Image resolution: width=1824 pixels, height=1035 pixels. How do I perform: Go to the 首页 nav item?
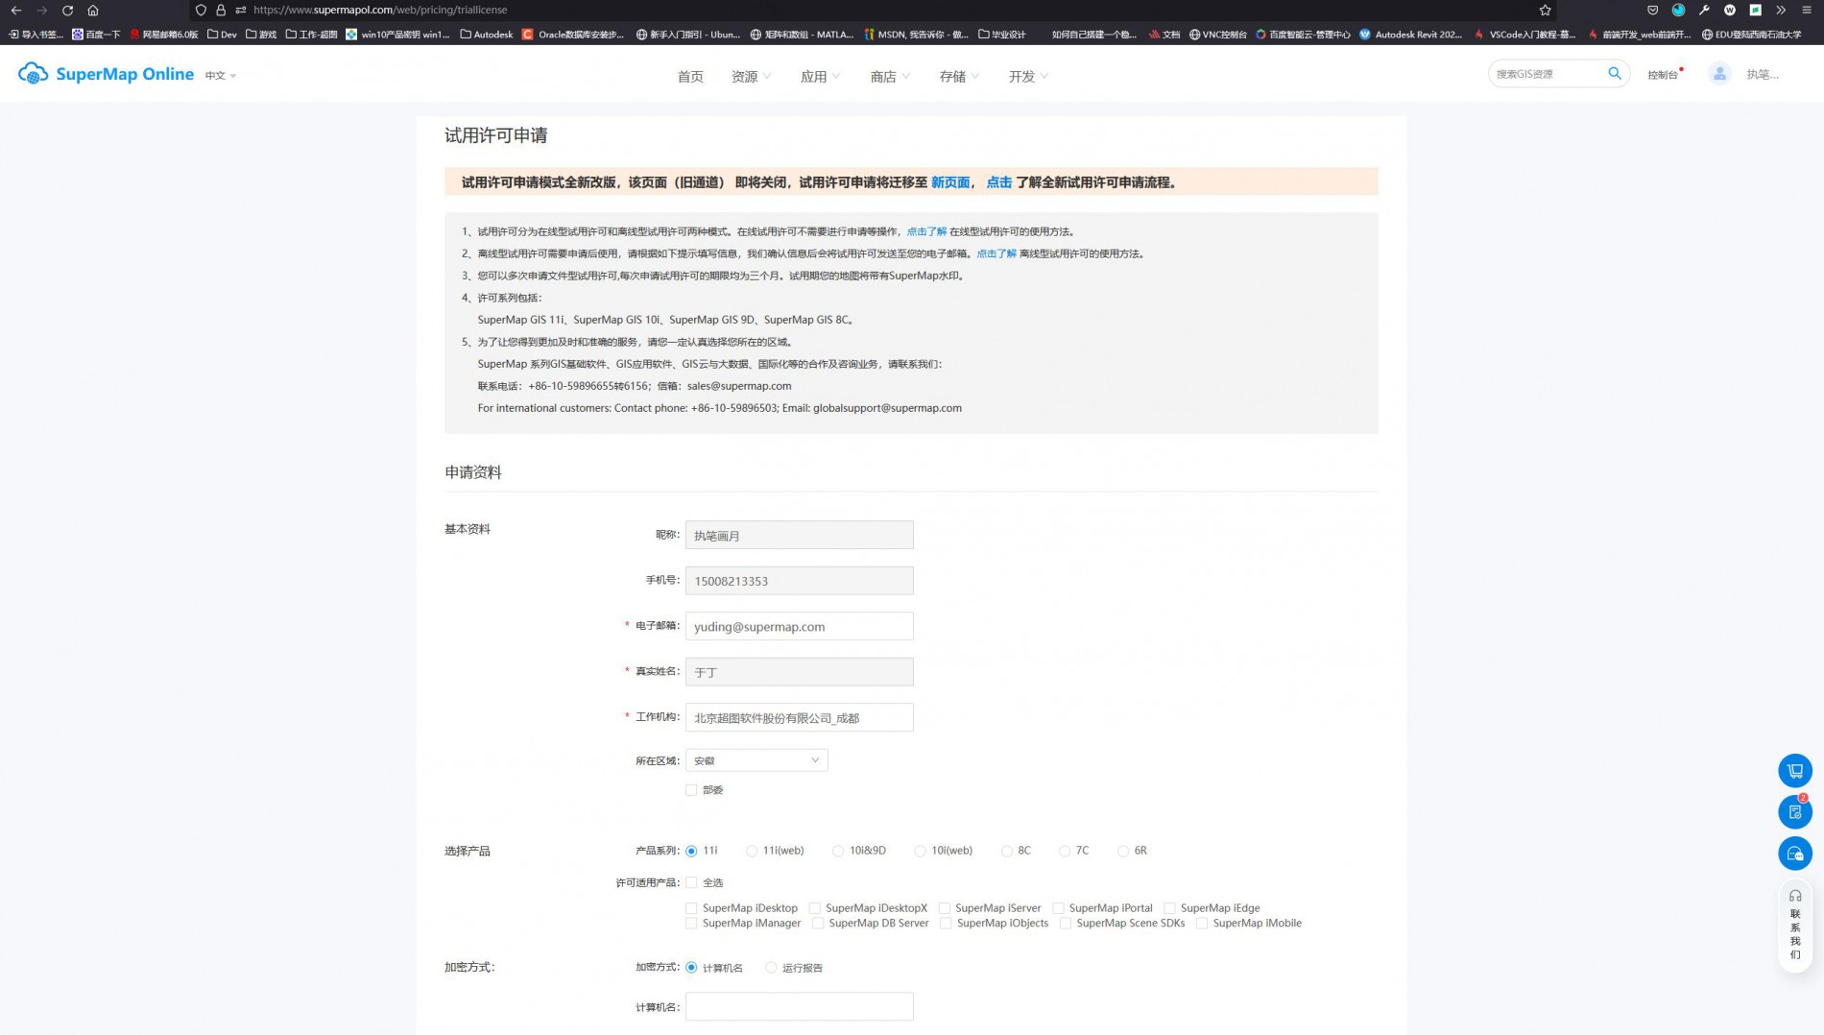(690, 77)
